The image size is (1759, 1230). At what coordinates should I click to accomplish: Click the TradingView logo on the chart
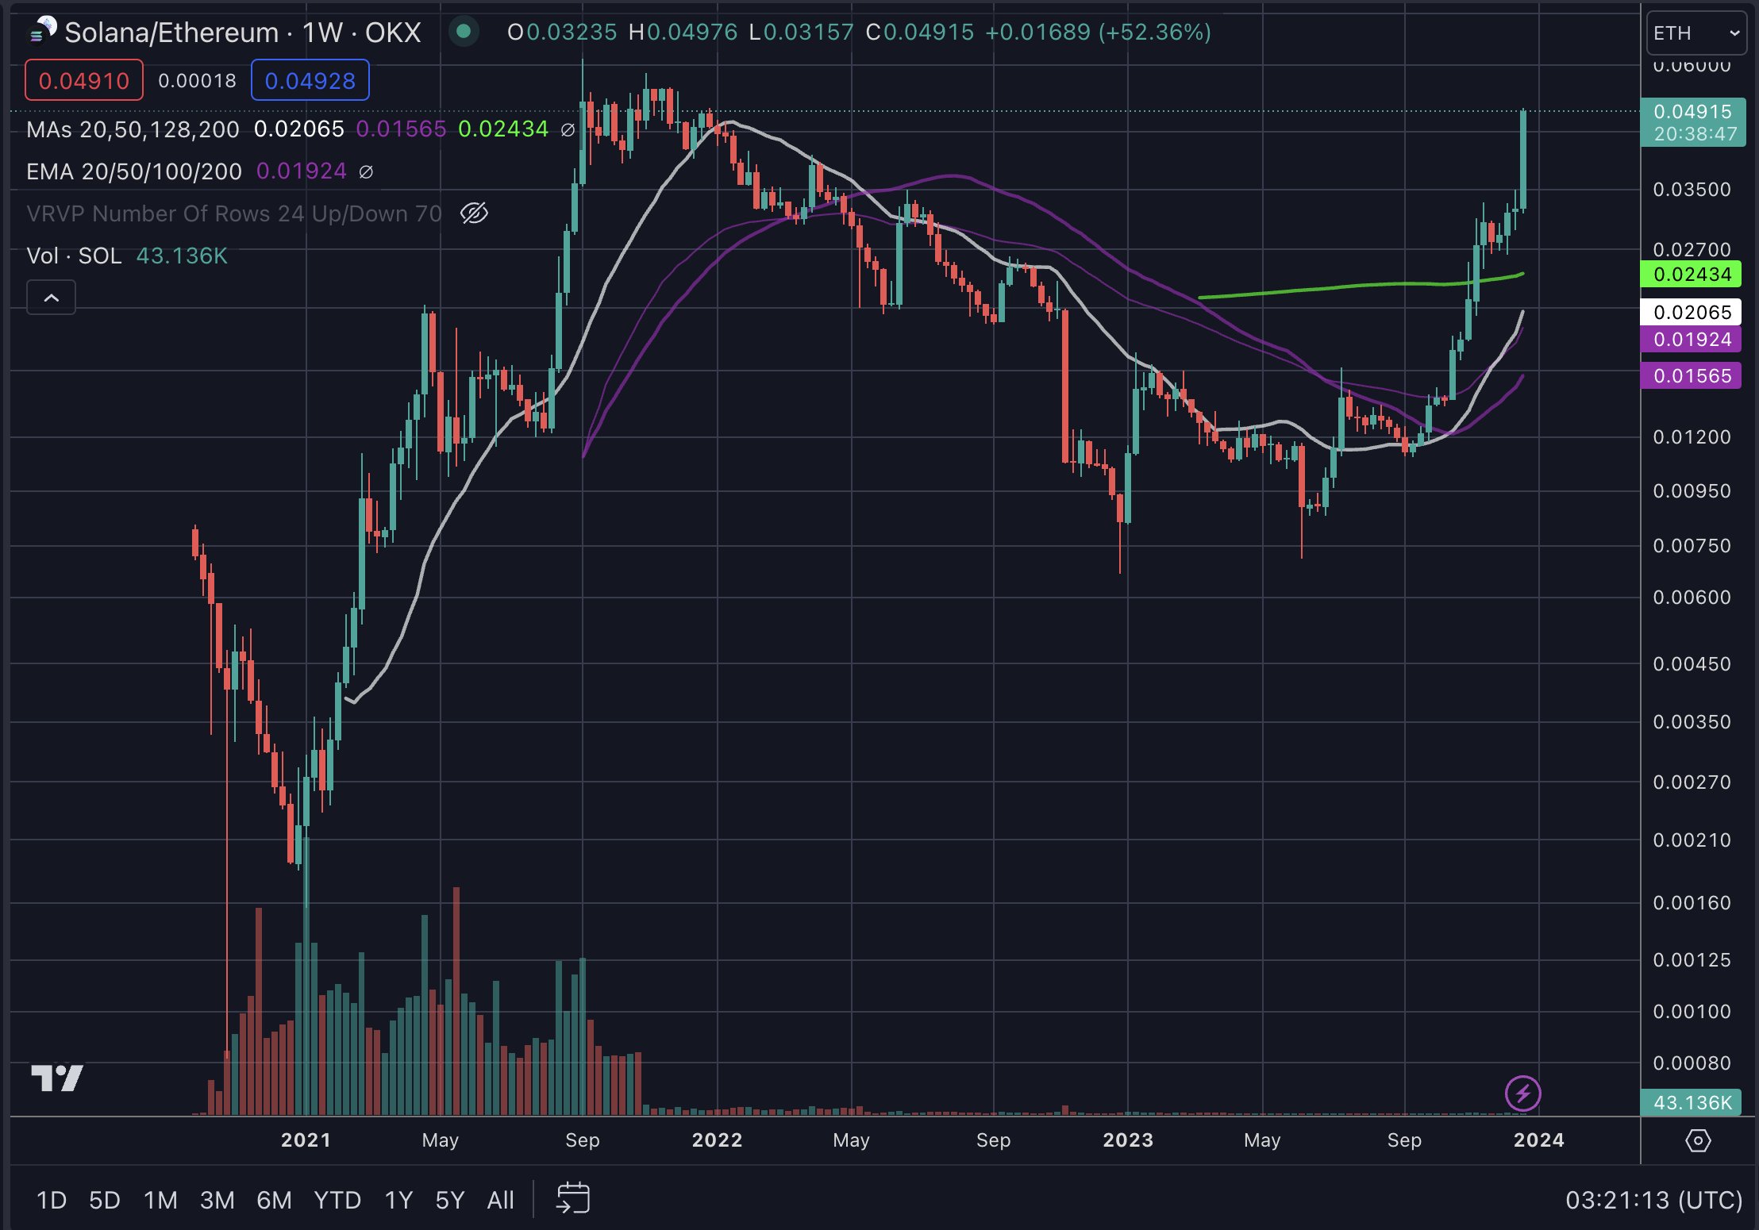pyautogui.click(x=56, y=1078)
